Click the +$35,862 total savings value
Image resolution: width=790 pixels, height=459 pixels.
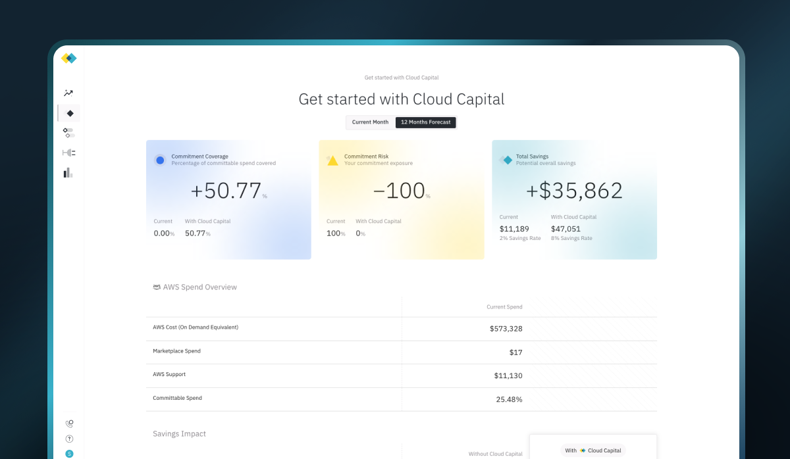[x=574, y=191]
